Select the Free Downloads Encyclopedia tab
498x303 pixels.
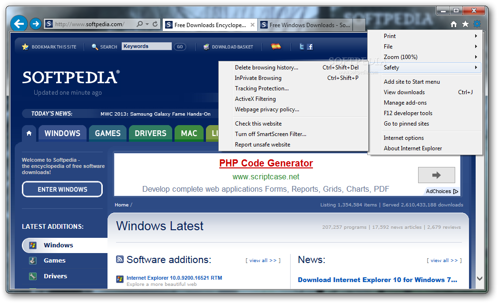pos(210,25)
